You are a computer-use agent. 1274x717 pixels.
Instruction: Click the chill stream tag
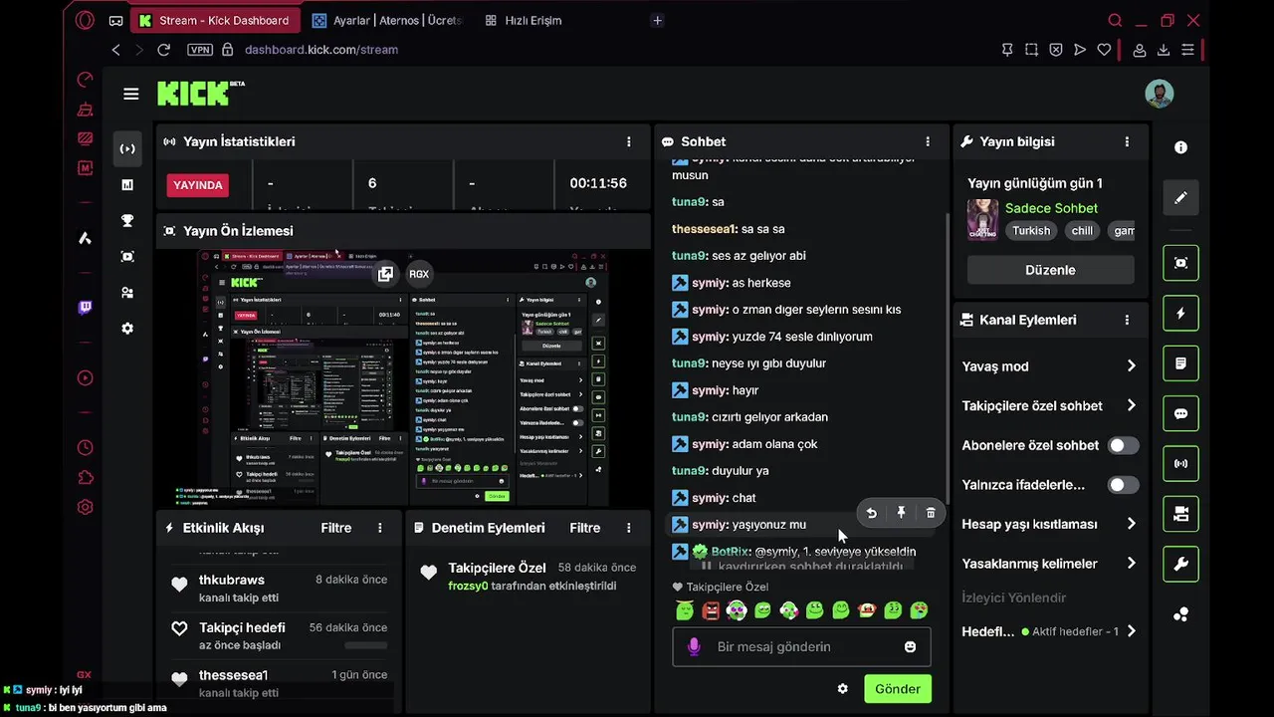(x=1082, y=231)
